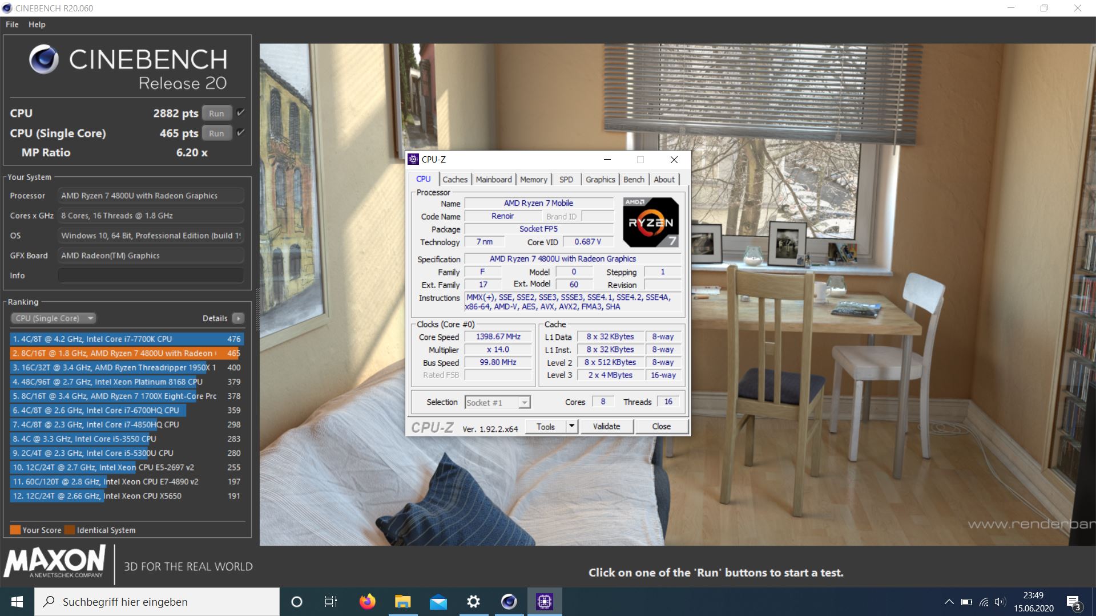The height and width of the screenshot is (616, 1096).
Task: Click the Info input field
Action: click(151, 275)
